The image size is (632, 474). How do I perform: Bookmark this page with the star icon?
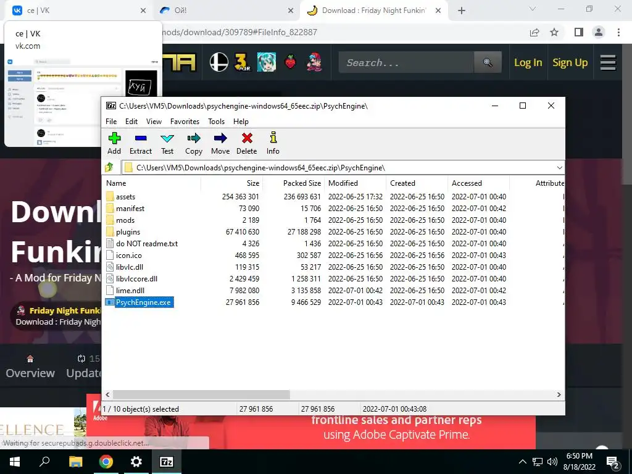554,32
